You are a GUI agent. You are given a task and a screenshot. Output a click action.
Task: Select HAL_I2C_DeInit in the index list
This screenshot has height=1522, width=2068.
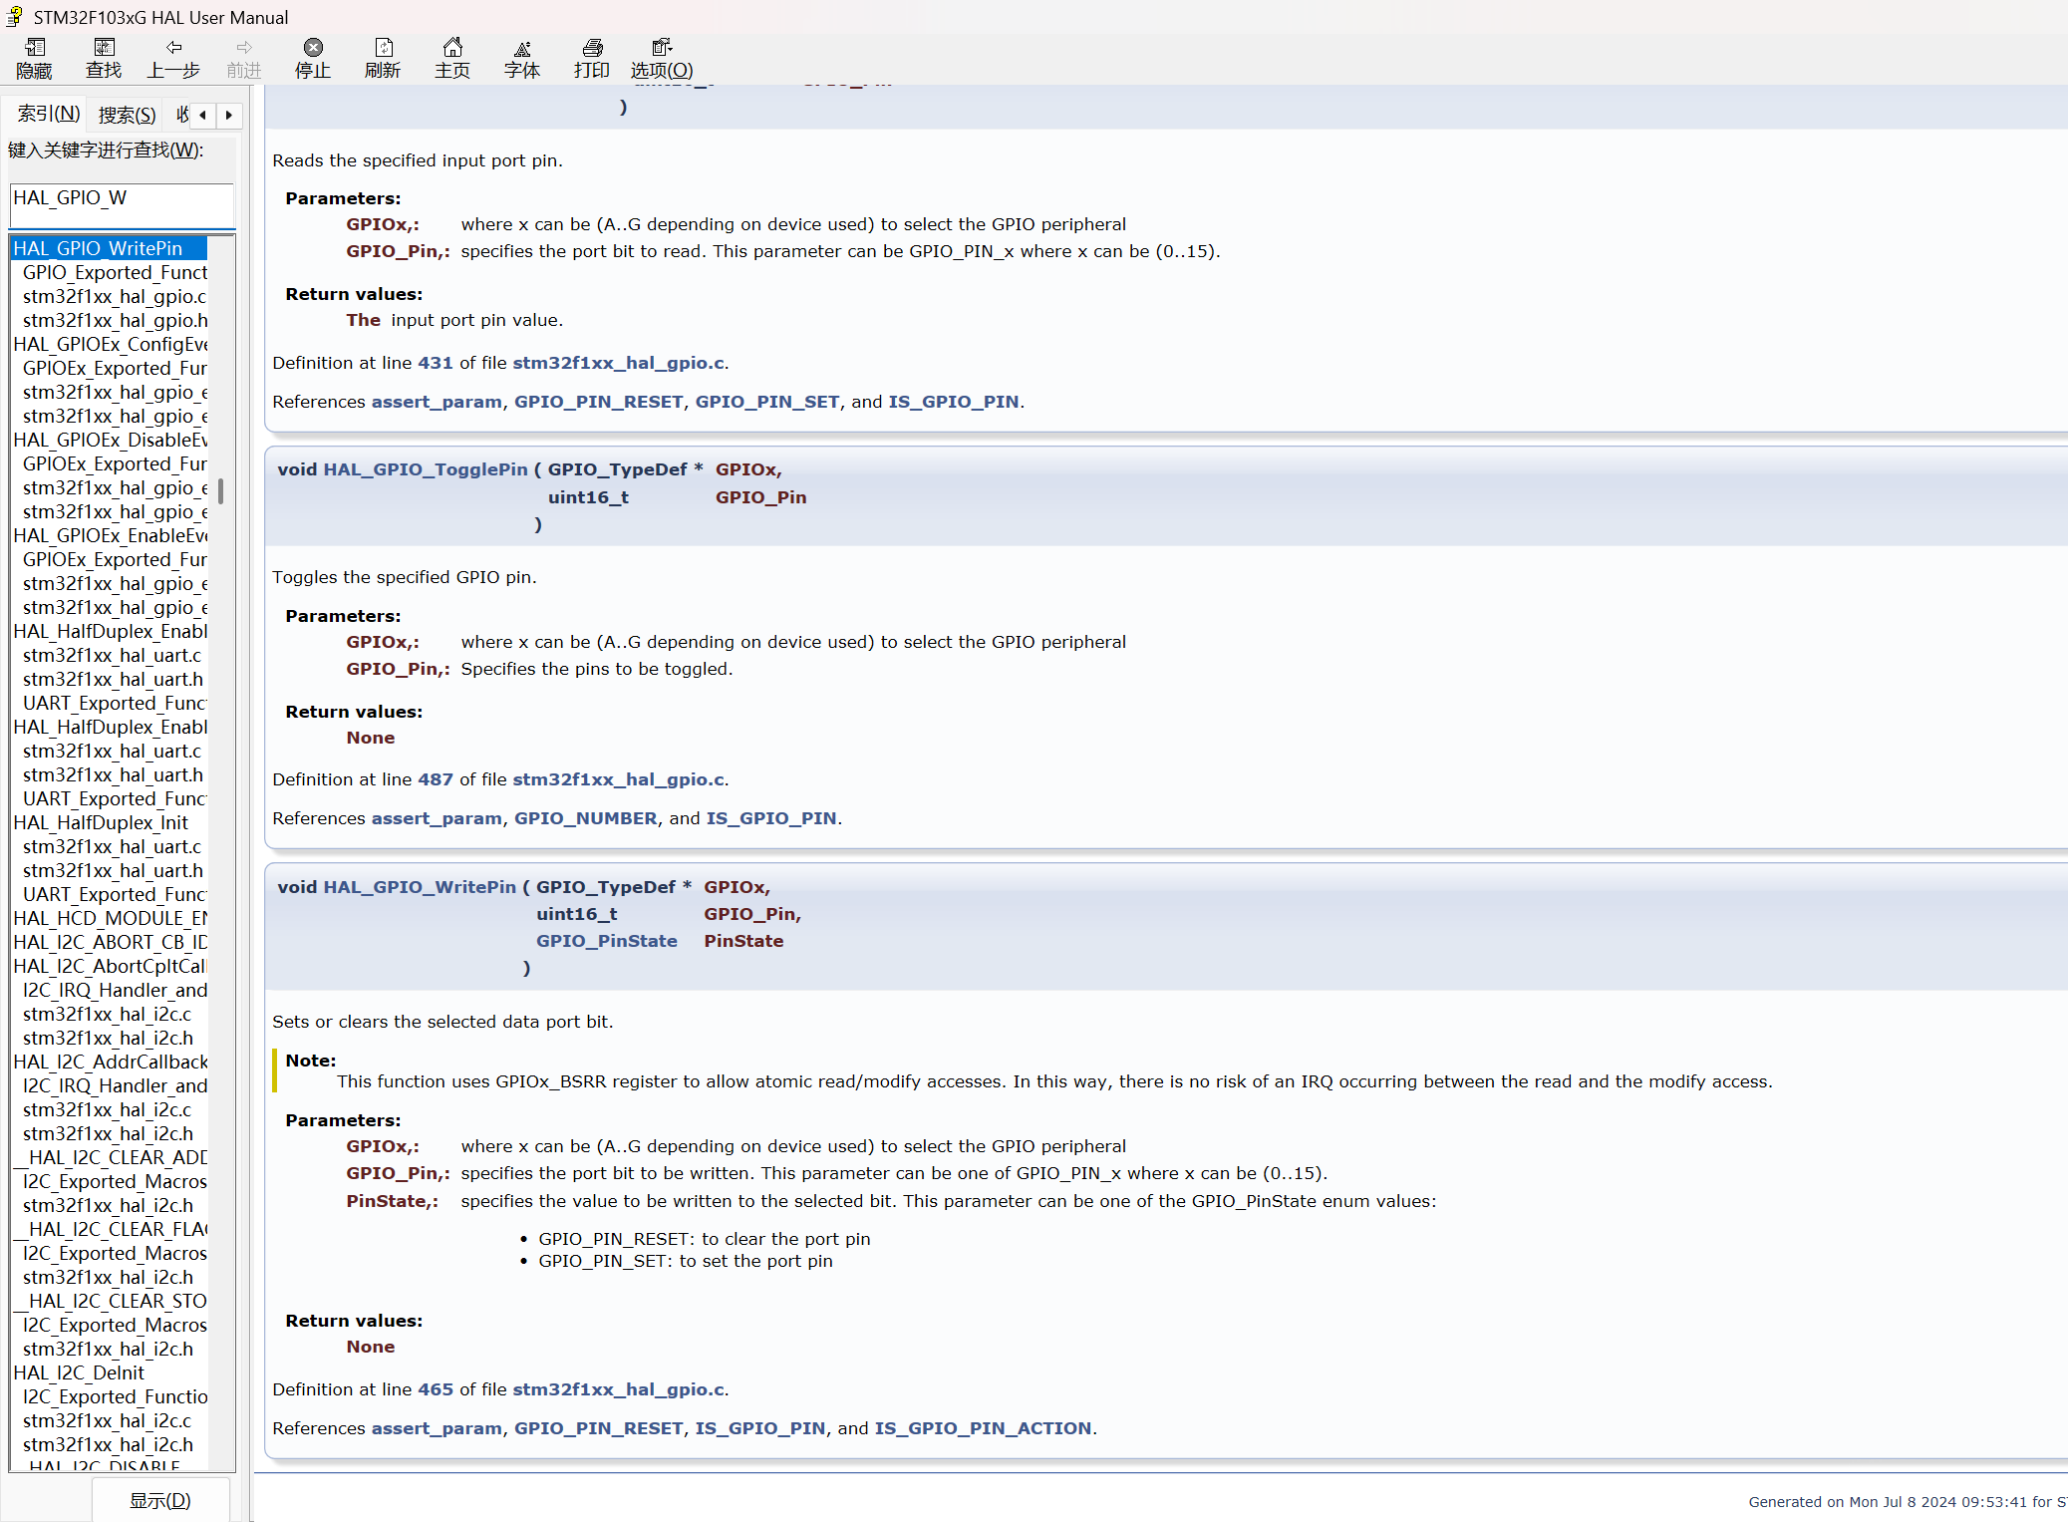click(79, 1372)
